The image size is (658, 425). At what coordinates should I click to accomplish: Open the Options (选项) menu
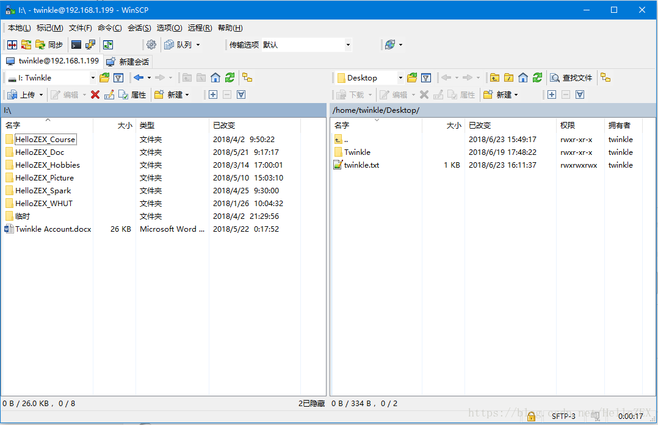pyautogui.click(x=170, y=28)
